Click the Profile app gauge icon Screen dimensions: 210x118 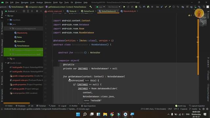pos(144,7)
